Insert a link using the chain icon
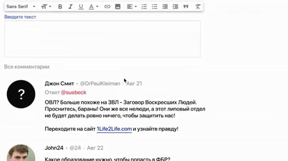The image size is (288, 161). pyautogui.click(x=107, y=7)
